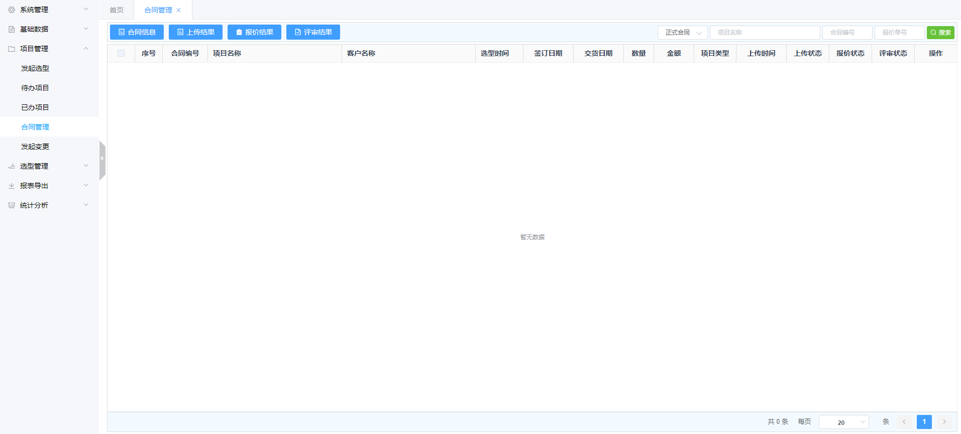Collapse the sidebar using the handle arrow
This screenshot has height=434, width=961.
pyautogui.click(x=102, y=159)
